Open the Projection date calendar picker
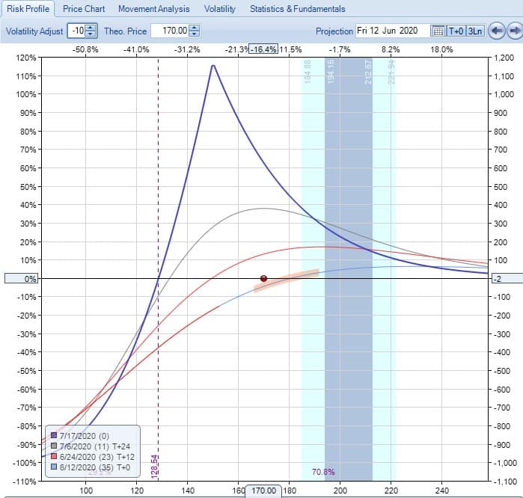Viewport: 523px width, 498px height. [x=438, y=31]
